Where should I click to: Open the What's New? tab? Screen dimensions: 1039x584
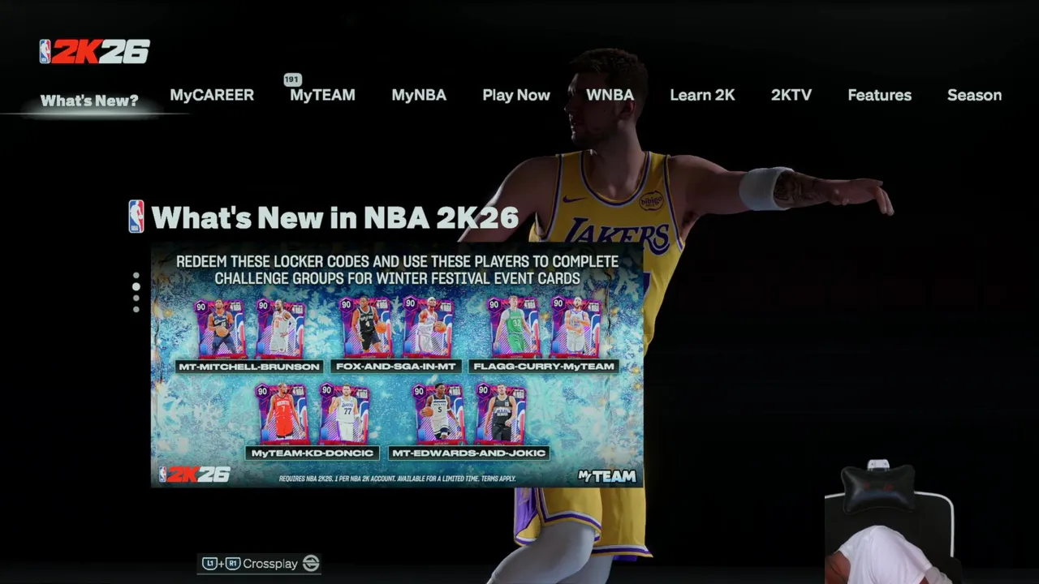click(x=89, y=101)
